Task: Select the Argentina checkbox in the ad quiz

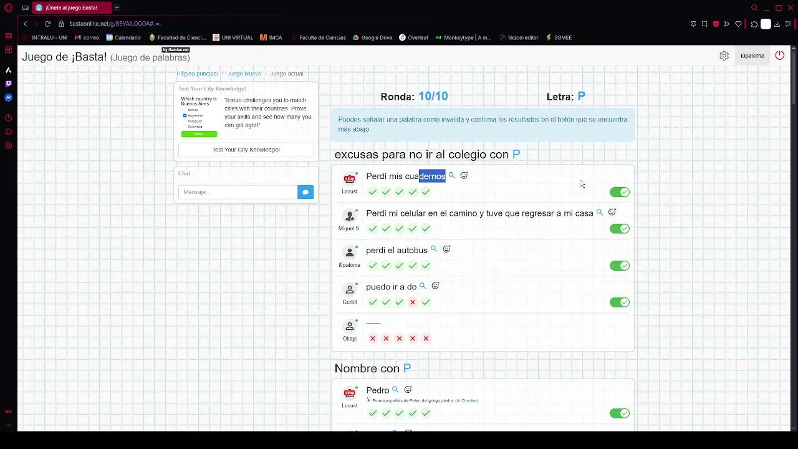Action: coord(185,115)
